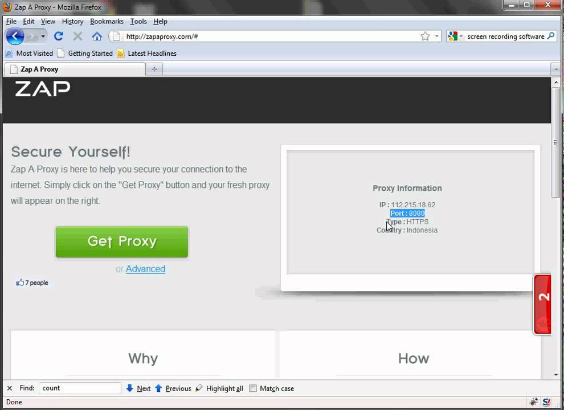Open the Bookmarks menu
The height and width of the screenshot is (410, 564).
107,22
